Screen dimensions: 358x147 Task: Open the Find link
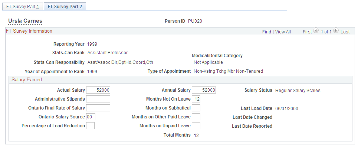click(x=266, y=32)
